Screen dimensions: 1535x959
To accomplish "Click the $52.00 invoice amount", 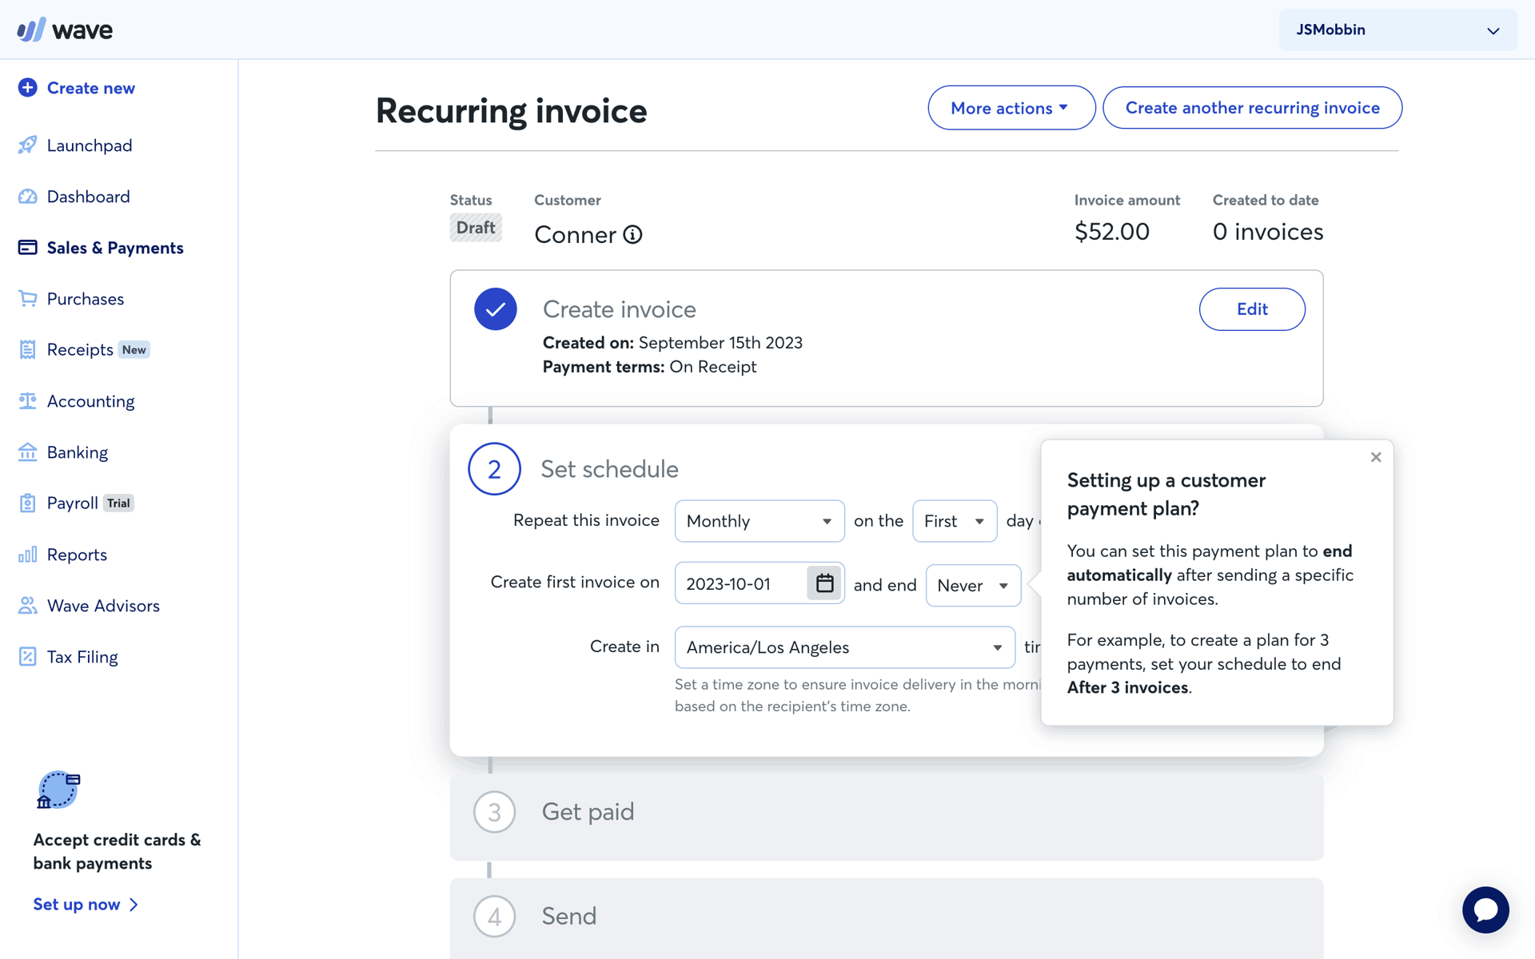I will (x=1112, y=232).
